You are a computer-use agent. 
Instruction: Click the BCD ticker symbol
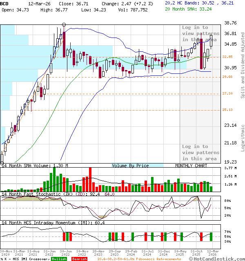(x=4, y=3)
